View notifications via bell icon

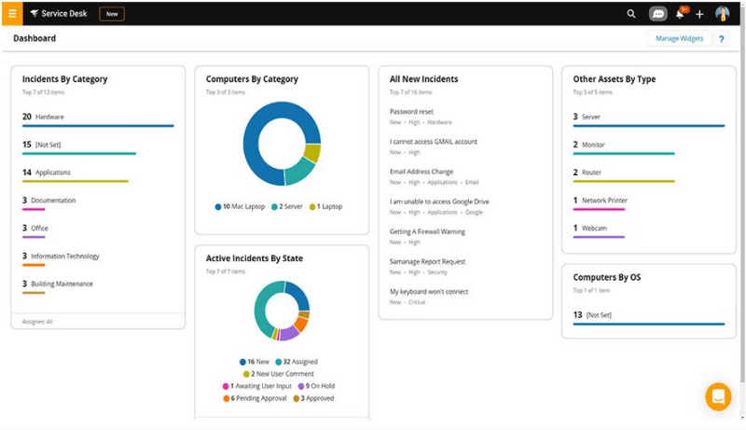click(681, 14)
